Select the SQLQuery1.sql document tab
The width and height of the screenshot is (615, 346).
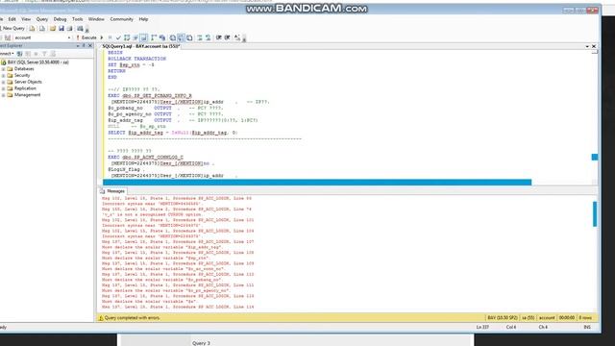coord(141,46)
